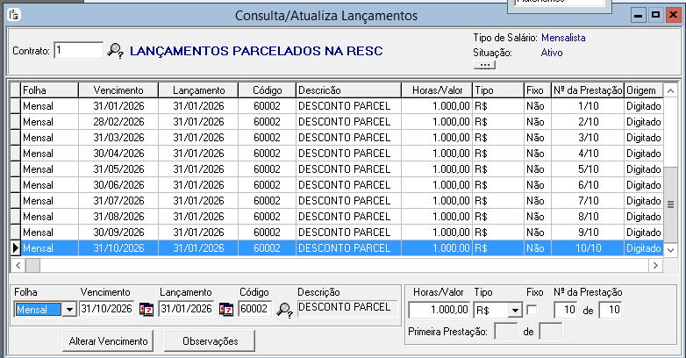Viewport: 686px width, 358px height.
Task: Click the ellipsis button under Situação
Action: (483, 65)
